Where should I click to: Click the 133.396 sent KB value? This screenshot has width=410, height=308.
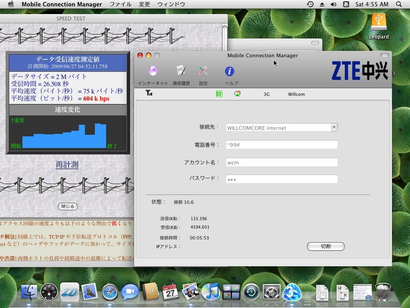(x=199, y=219)
